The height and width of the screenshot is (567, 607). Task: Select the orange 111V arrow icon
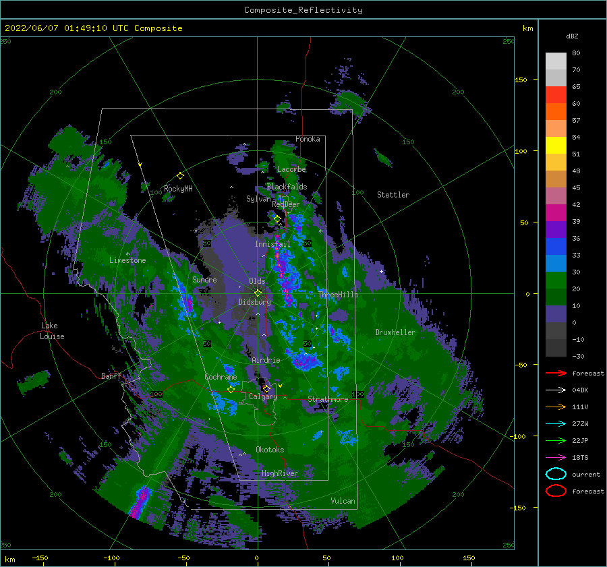click(x=556, y=407)
